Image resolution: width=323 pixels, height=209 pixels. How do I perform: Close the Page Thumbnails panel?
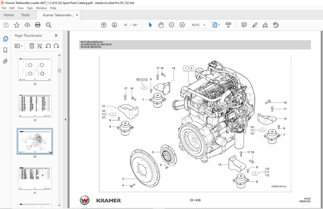point(56,35)
